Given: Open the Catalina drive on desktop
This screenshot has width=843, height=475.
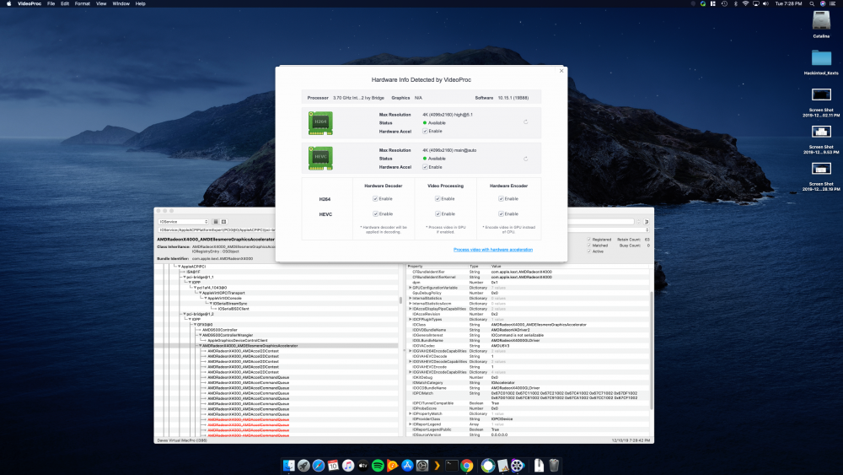Looking at the screenshot, I should (x=821, y=22).
